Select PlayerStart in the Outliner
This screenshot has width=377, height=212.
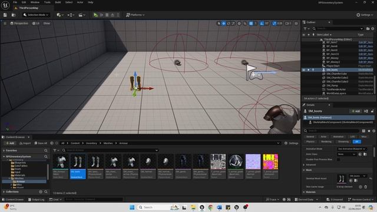pyautogui.click(x=333, y=66)
